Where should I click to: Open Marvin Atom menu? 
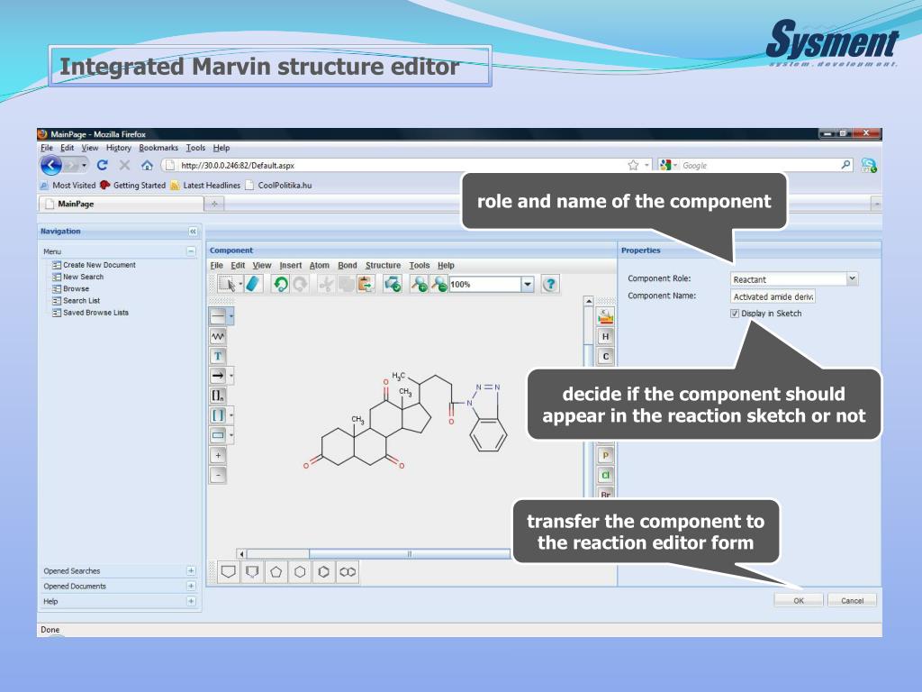(x=320, y=266)
